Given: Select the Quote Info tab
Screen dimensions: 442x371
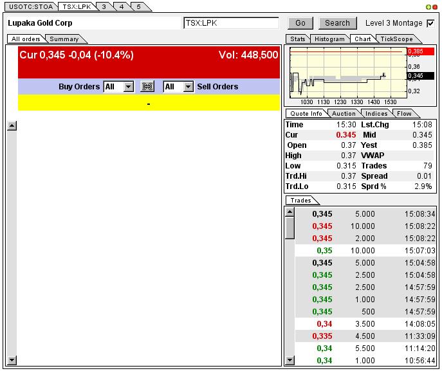Looking at the screenshot, I should (306, 114).
